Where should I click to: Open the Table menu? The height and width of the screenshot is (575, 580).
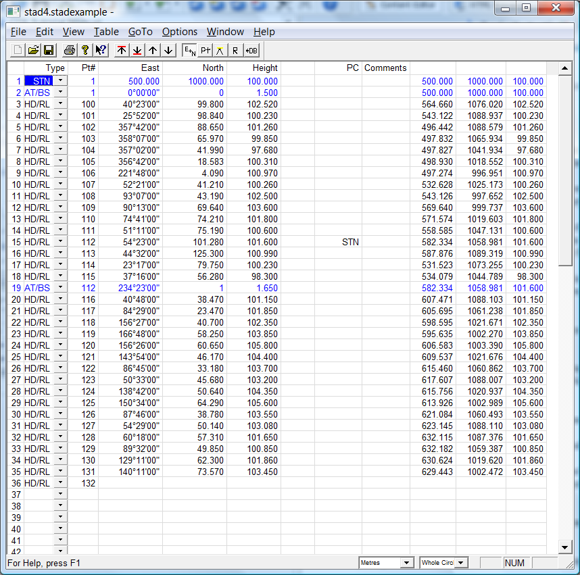pos(106,32)
